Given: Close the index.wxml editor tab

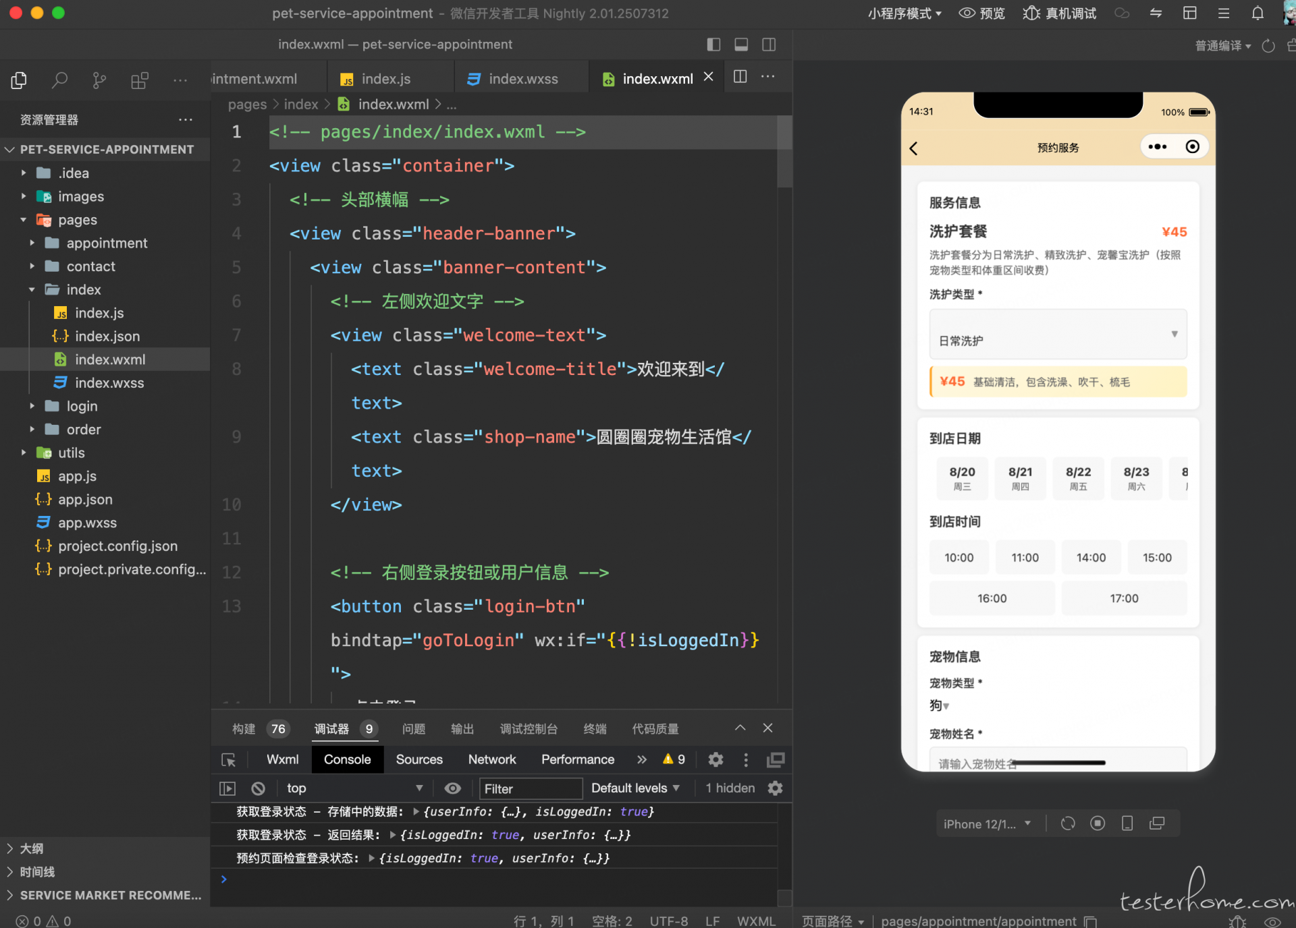Looking at the screenshot, I should click(709, 77).
